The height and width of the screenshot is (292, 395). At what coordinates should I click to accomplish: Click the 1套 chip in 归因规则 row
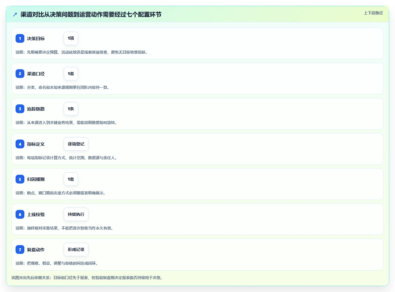pyautogui.click(x=71, y=179)
